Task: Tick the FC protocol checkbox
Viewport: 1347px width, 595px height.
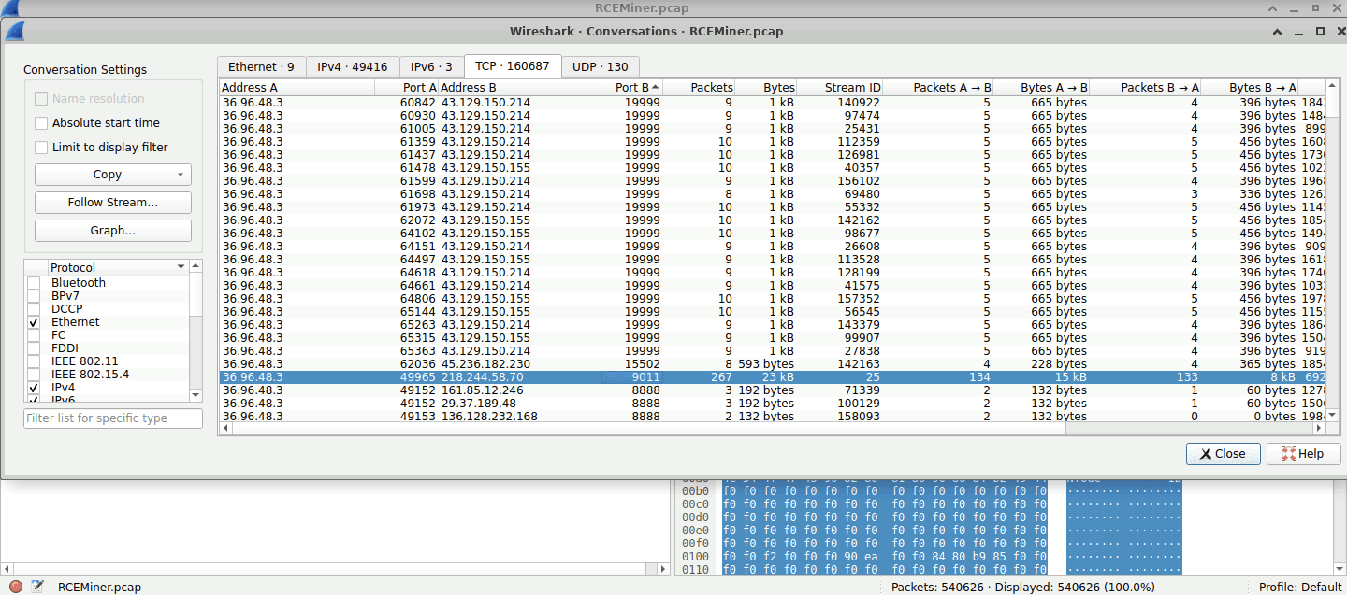Action: pos(34,335)
